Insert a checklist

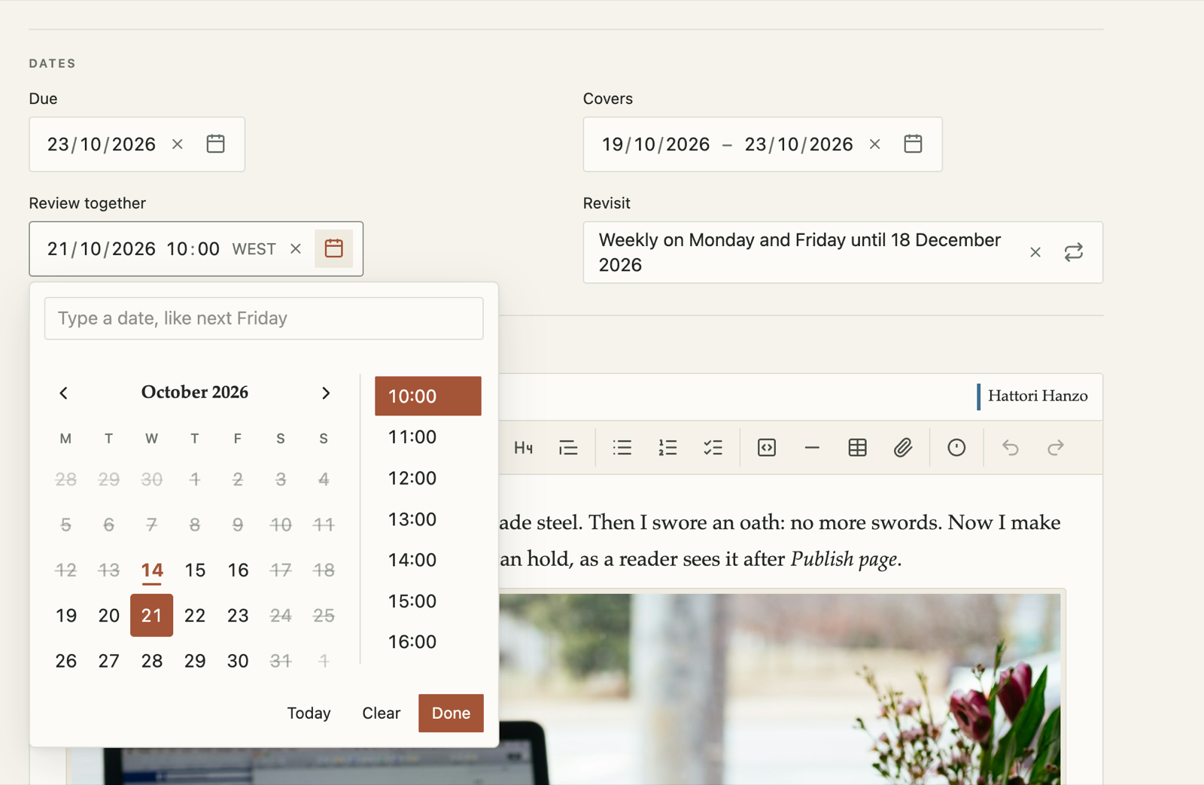point(713,448)
